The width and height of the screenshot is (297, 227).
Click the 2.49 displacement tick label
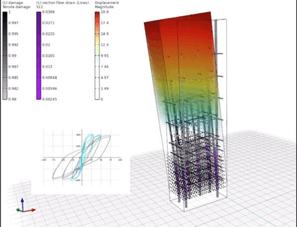(x=105, y=89)
